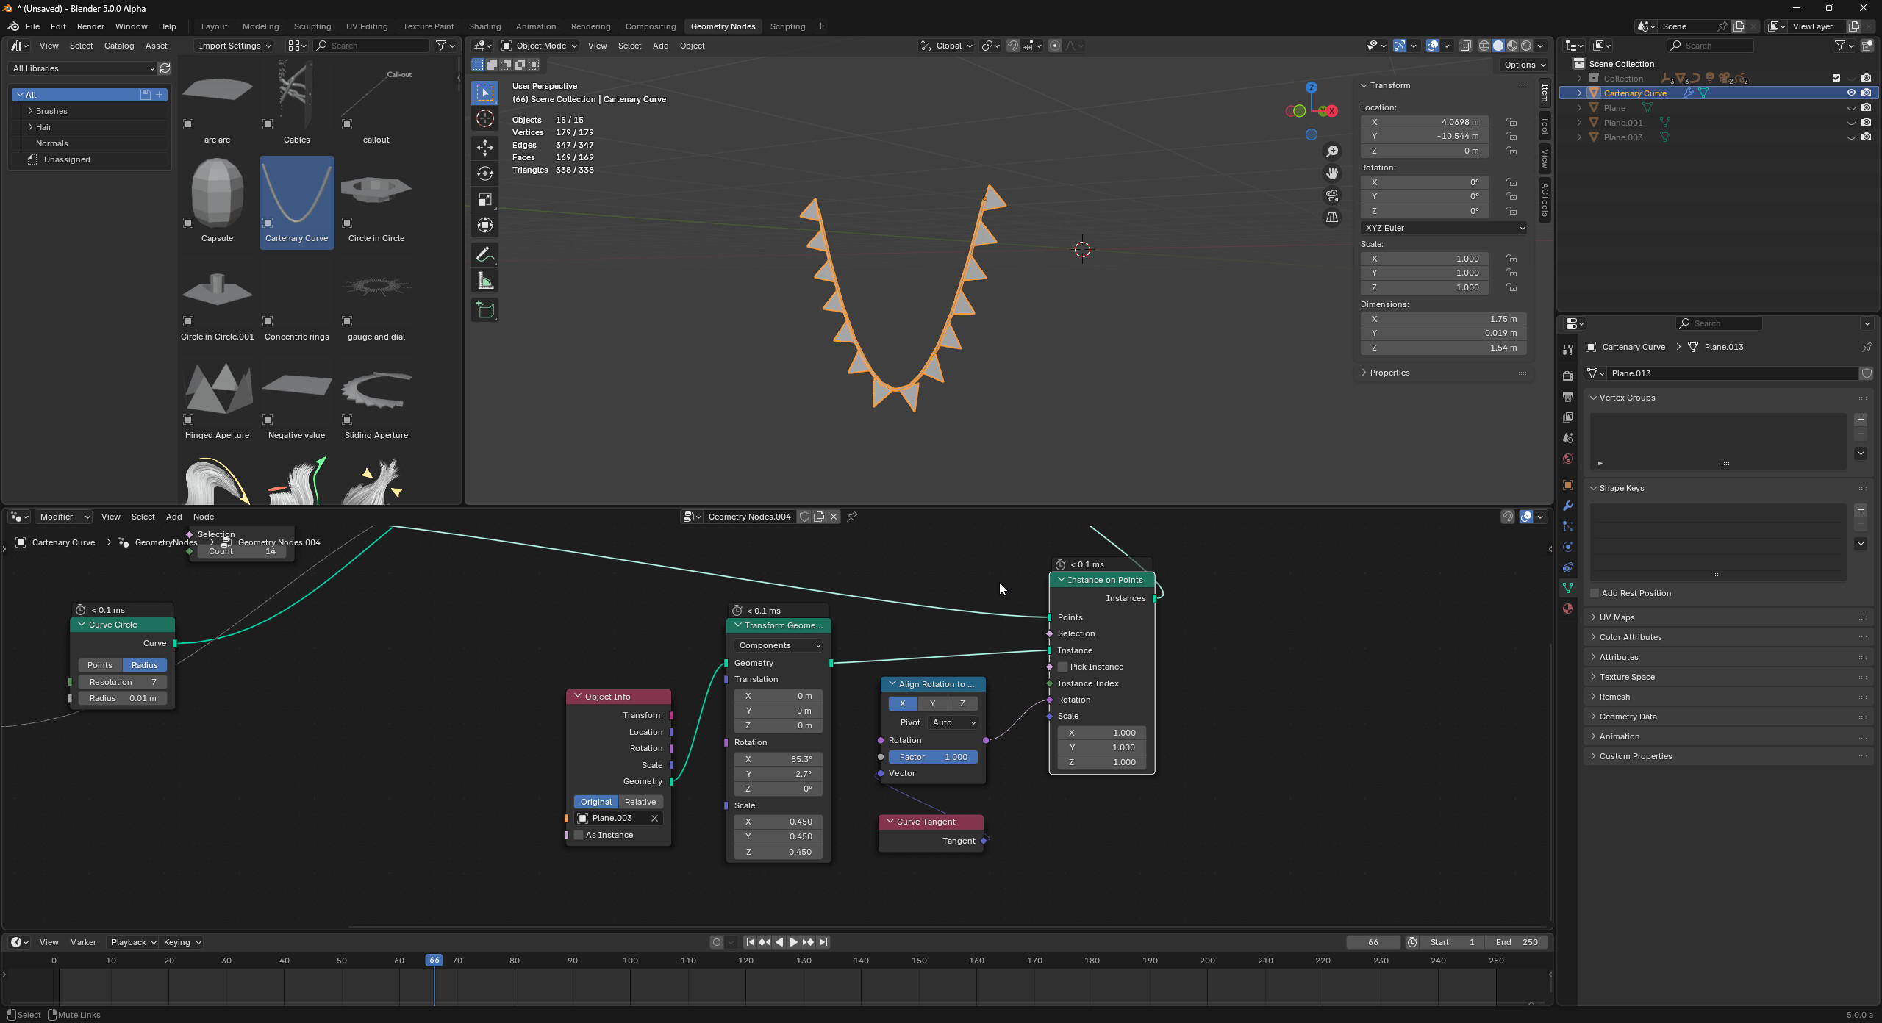Enable the As Instance checkbox

579,835
